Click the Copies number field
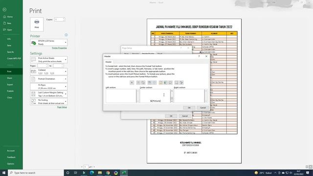Viewport: 313px width, 176px height. click(59, 20)
